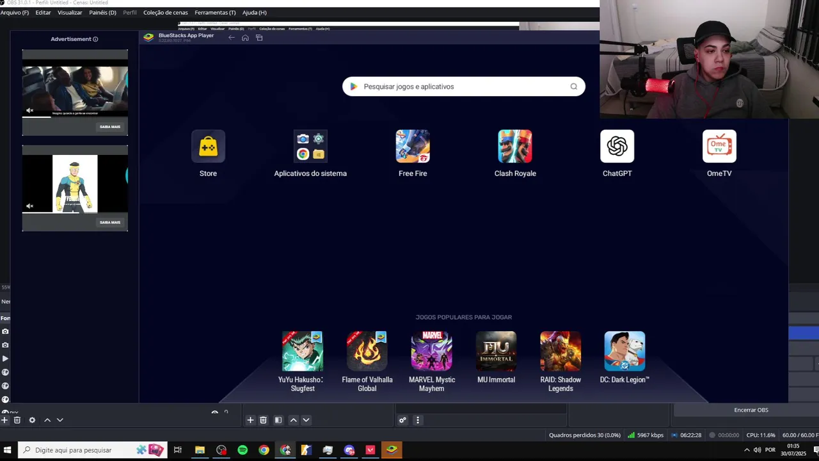Viewport: 819px width, 461px height.
Task: Open source properties panel icon
Action: tap(278, 420)
